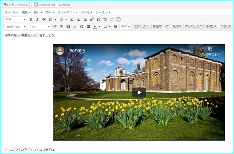Align text left

click(x=72, y=19)
